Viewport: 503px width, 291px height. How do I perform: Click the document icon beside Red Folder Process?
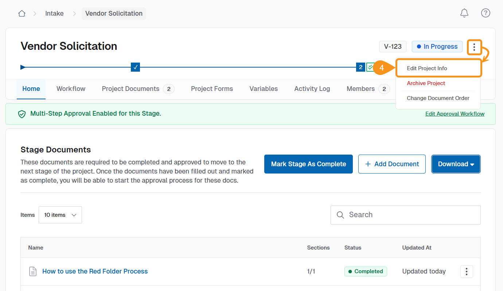coord(33,271)
